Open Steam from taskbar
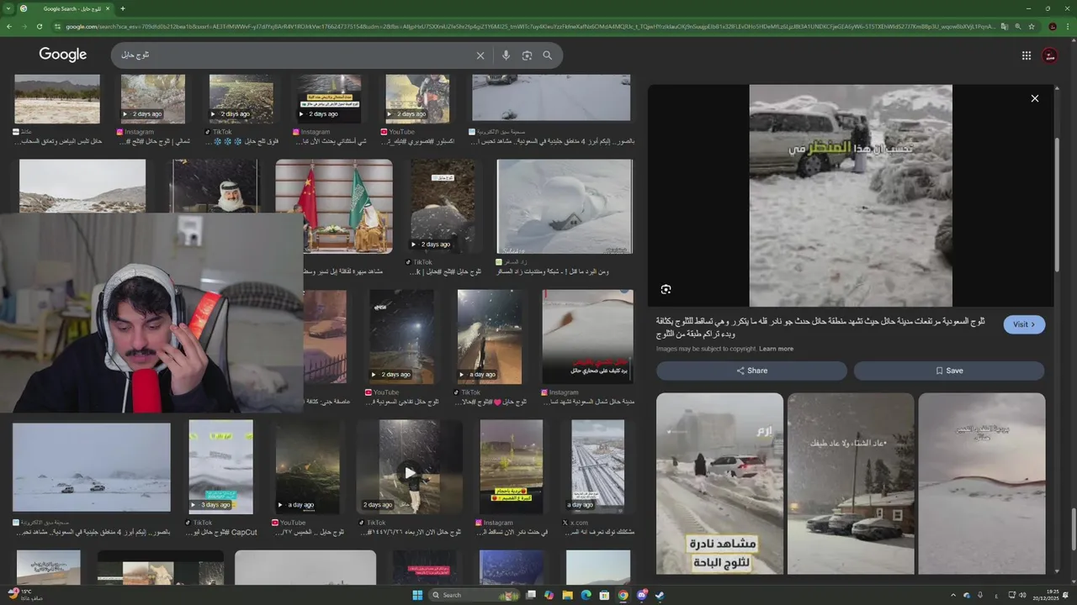The image size is (1077, 605). point(661,595)
